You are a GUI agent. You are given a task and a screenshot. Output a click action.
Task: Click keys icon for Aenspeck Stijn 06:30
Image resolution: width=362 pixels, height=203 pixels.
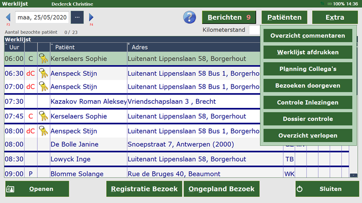pyautogui.click(x=43, y=73)
